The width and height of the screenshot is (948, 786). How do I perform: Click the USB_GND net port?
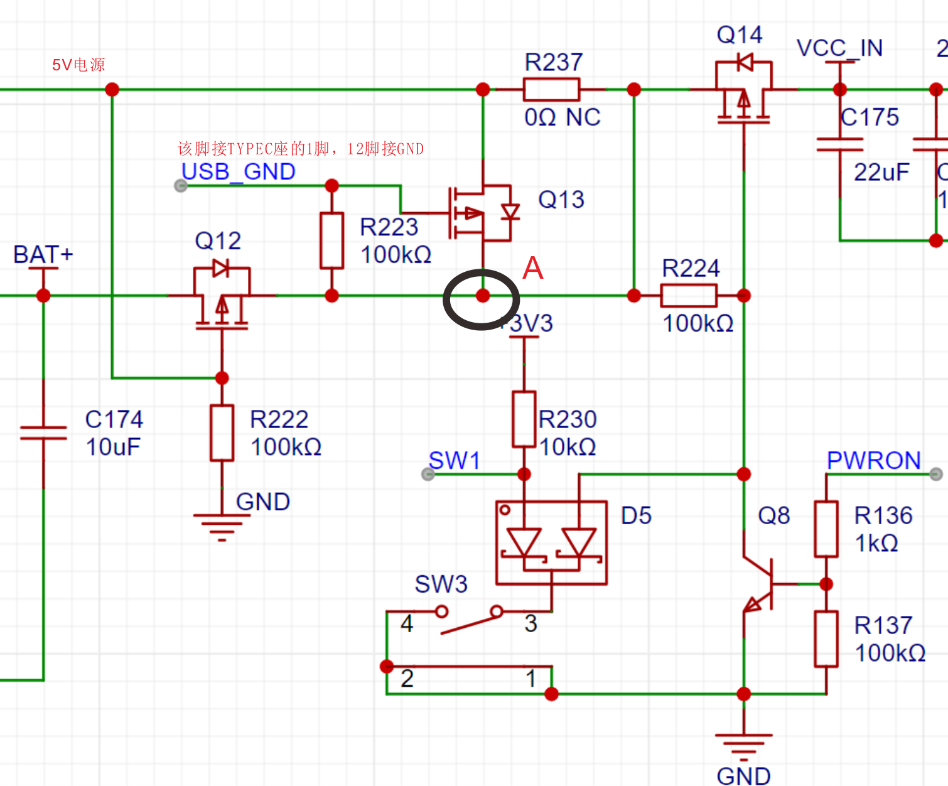coord(181,186)
